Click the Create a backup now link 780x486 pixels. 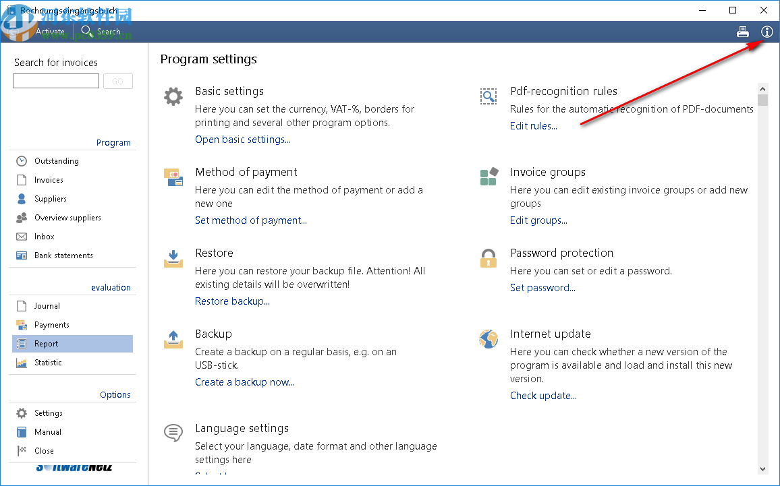pyautogui.click(x=245, y=382)
